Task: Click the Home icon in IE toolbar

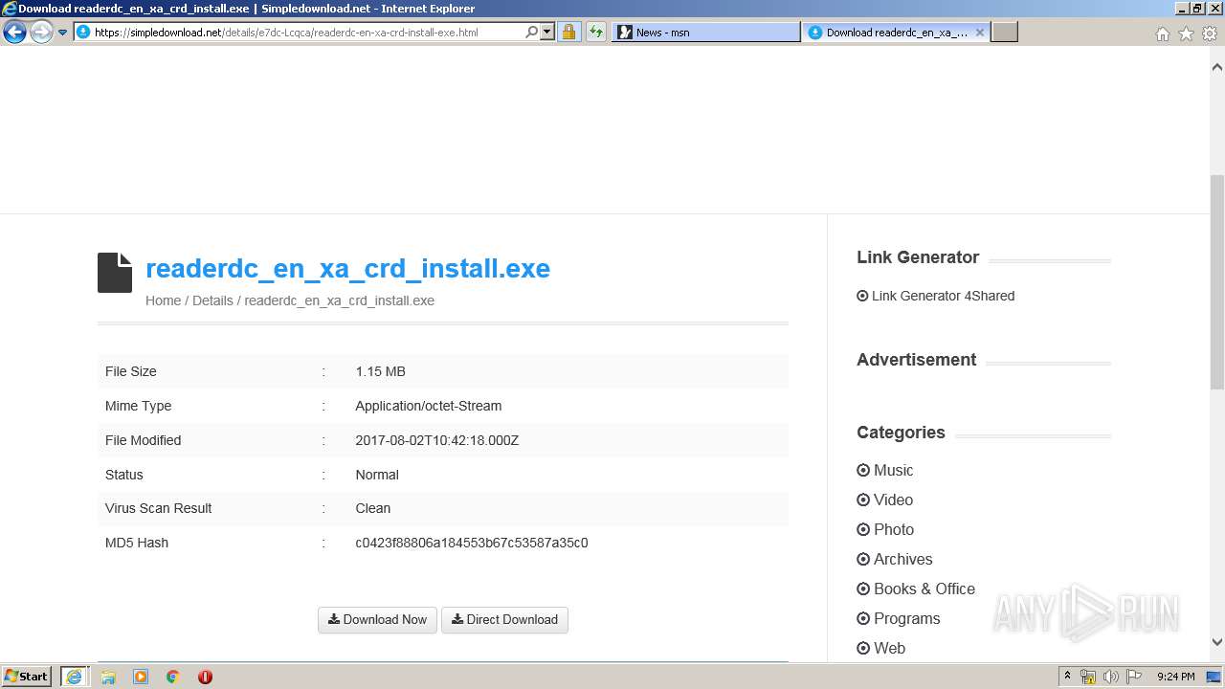Action: tap(1162, 33)
